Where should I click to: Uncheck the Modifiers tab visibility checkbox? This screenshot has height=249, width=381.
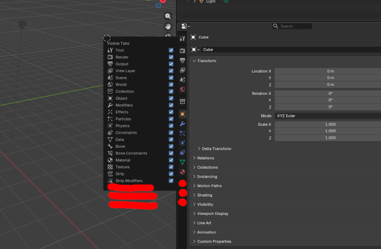pos(171,105)
